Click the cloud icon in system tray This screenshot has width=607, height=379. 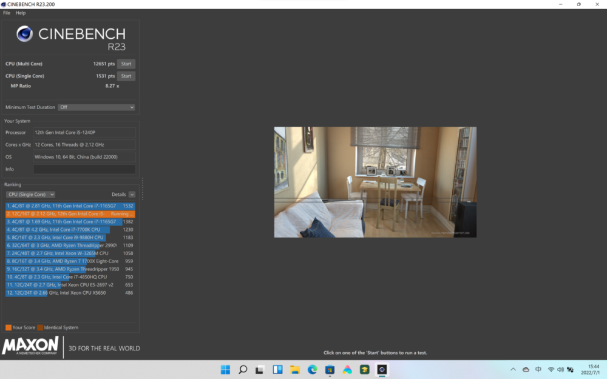point(526,370)
